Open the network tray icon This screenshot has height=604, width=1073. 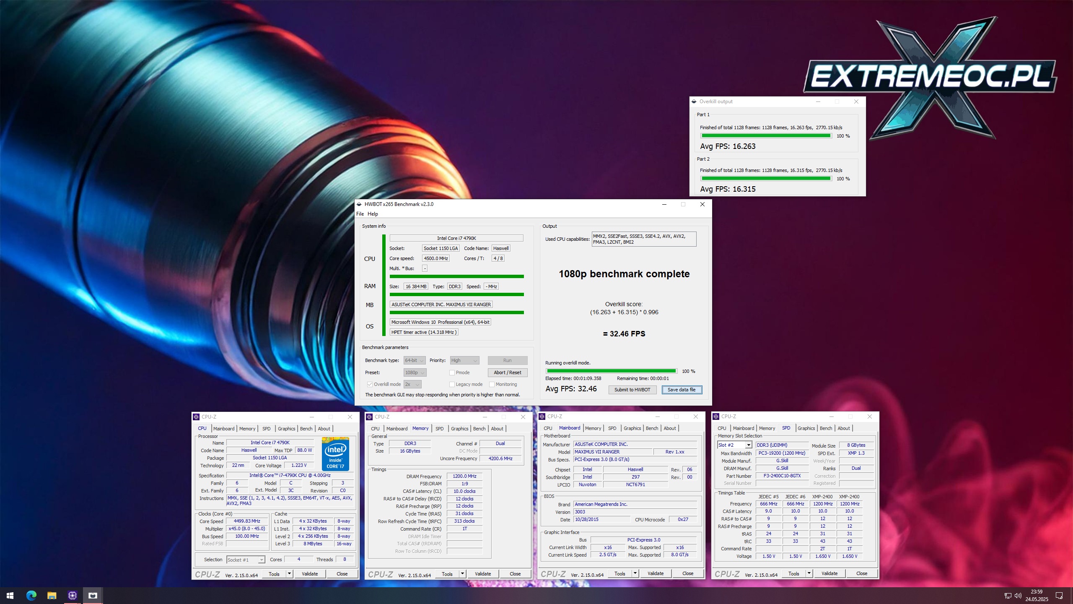(1008, 596)
